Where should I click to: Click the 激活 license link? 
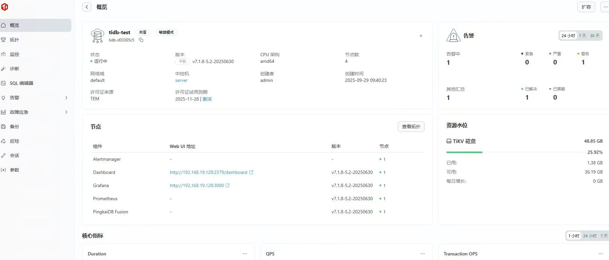click(x=207, y=99)
